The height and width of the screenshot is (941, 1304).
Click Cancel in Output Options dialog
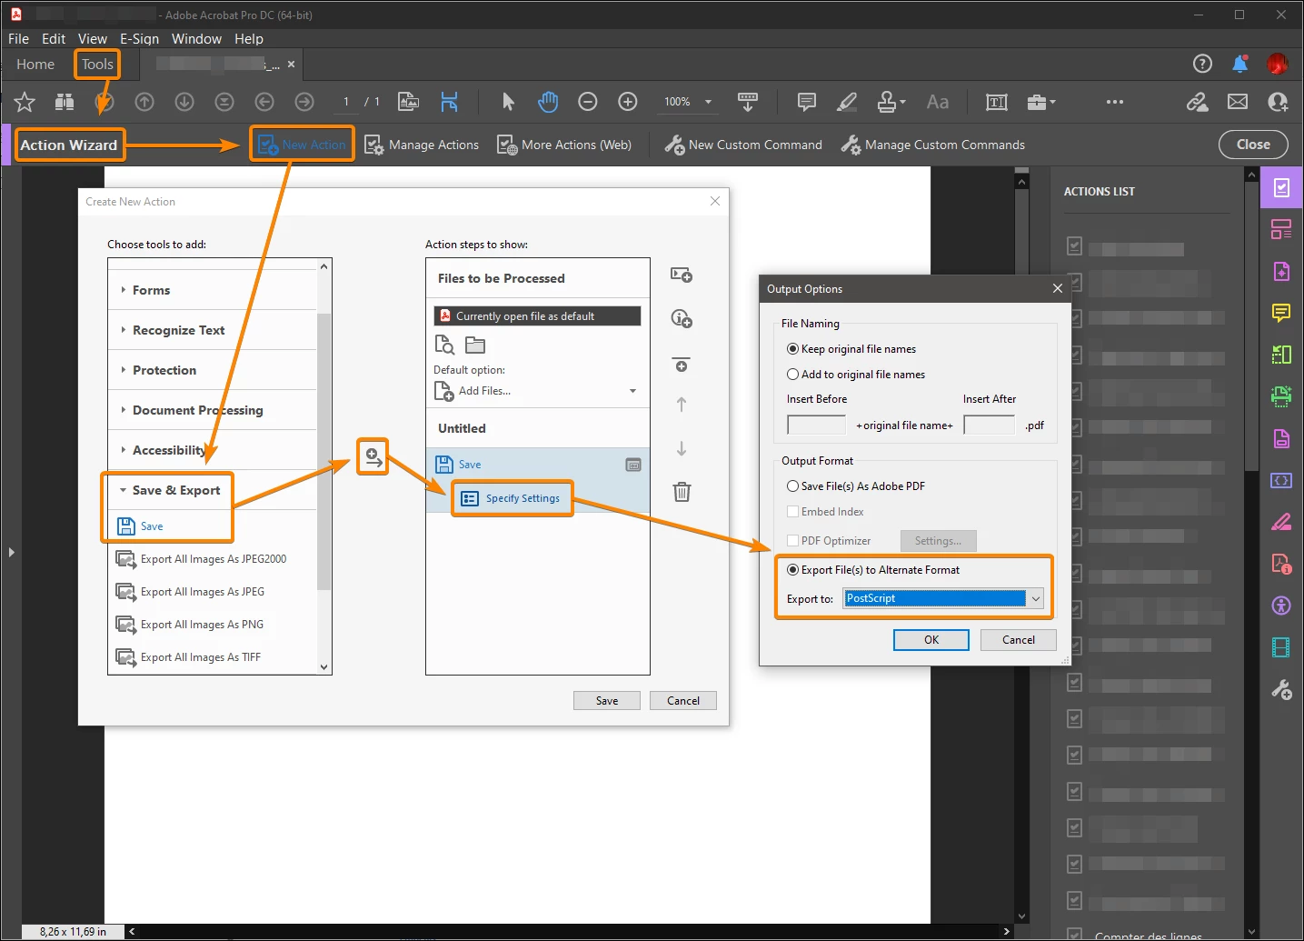[1019, 640]
